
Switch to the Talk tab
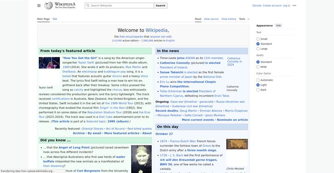point(55,19)
